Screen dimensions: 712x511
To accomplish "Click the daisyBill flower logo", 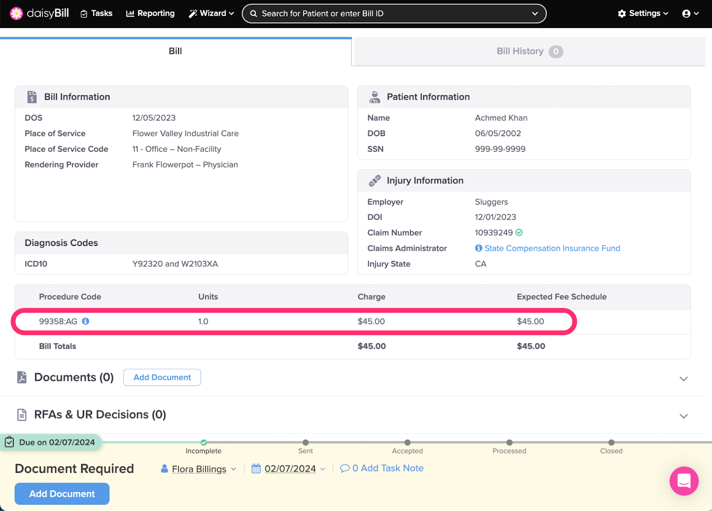I will tap(16, 13).
